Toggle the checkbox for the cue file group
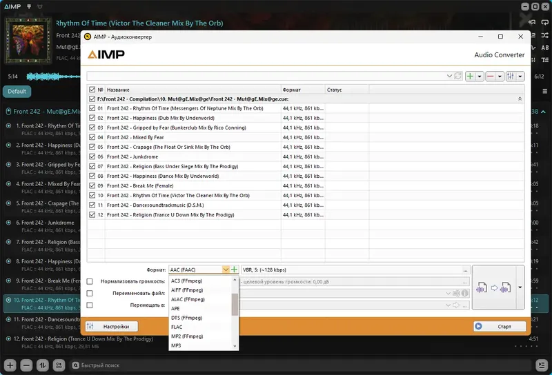 point(92,99)
